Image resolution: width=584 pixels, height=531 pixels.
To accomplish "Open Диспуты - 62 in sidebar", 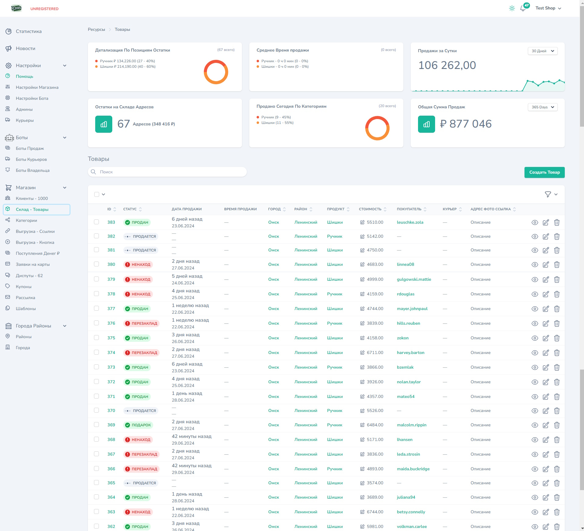I will (x=29, y=276).
